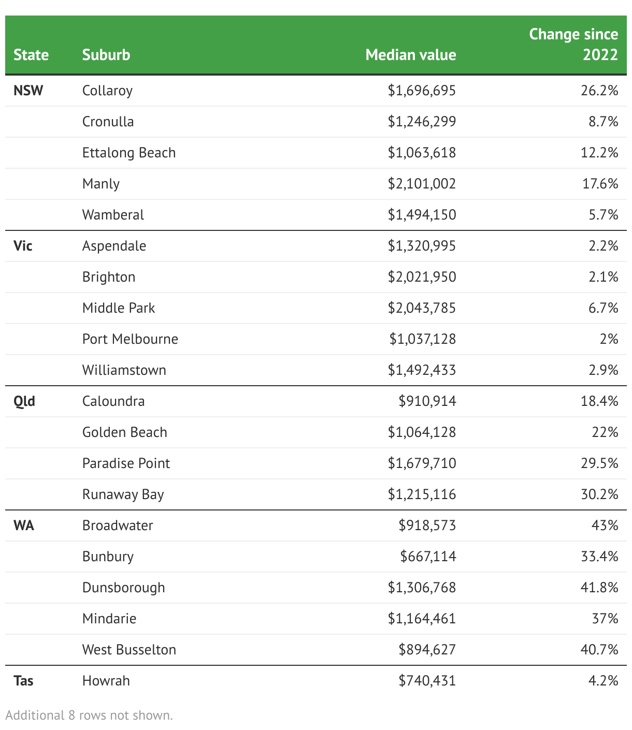The image size is (632, 730).
Task: Click the Dunsborough suburb cell
Action: 123,588
